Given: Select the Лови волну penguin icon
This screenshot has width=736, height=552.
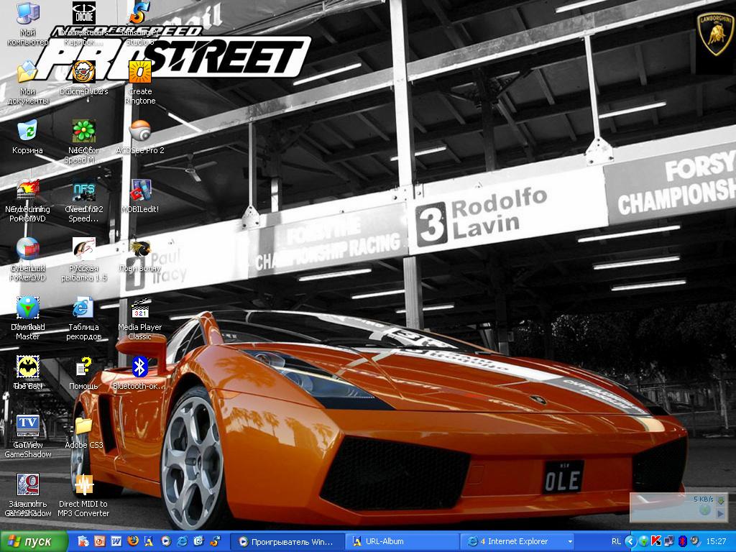Looking at the screenshot, I should coord(140,249).
